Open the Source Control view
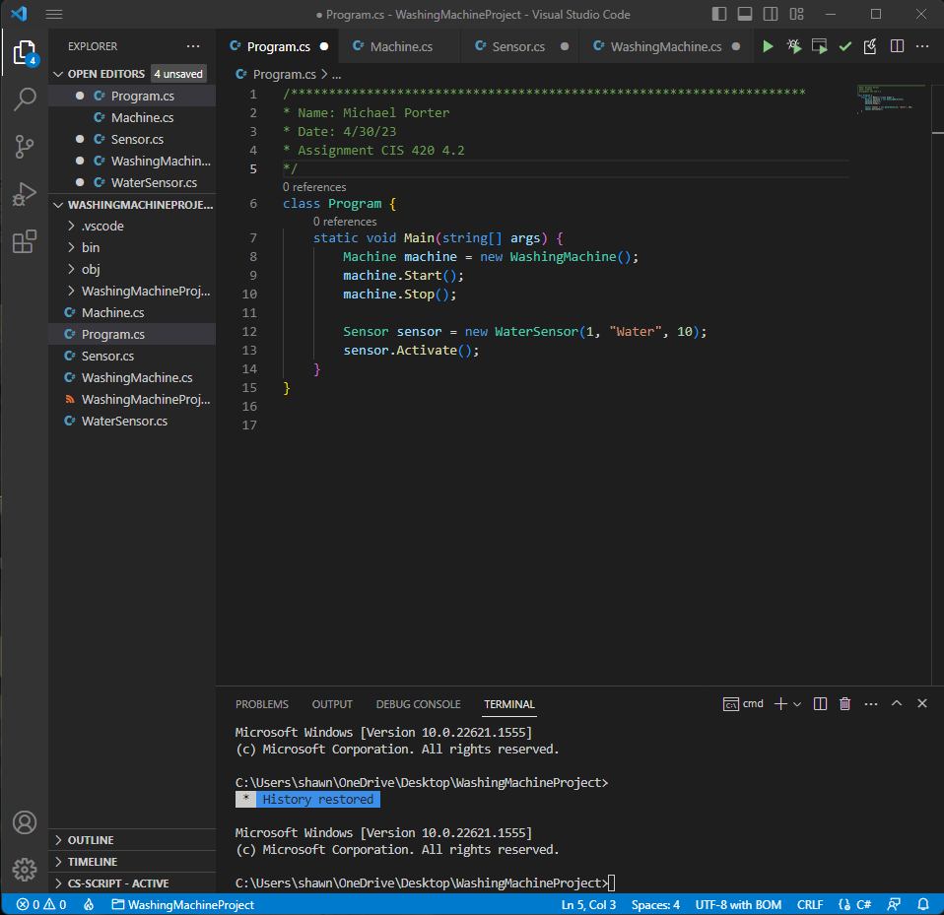944x915 pixels. (25, 147)
